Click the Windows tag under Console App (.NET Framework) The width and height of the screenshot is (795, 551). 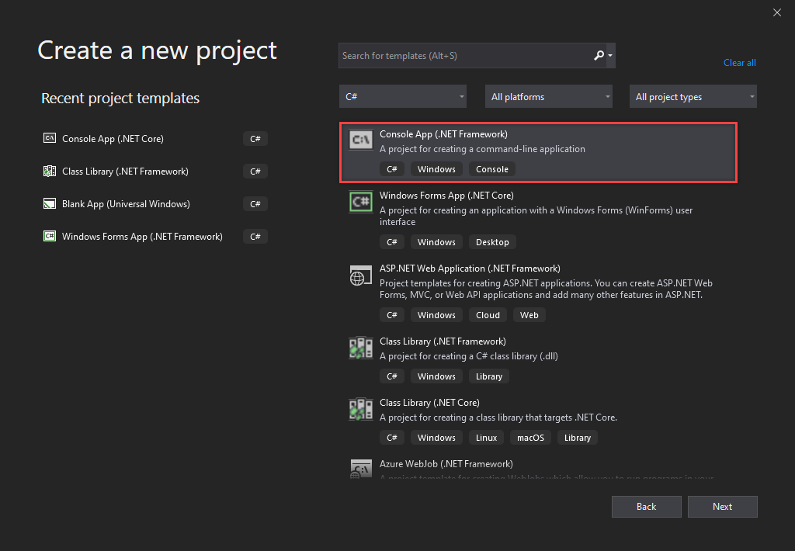point(436,169)
